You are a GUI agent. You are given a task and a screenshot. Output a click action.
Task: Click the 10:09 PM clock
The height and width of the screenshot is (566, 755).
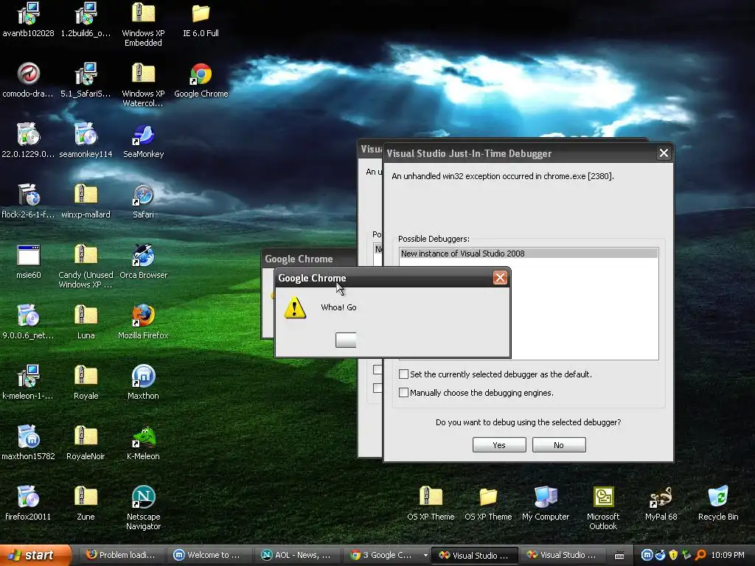pos(728,555)
